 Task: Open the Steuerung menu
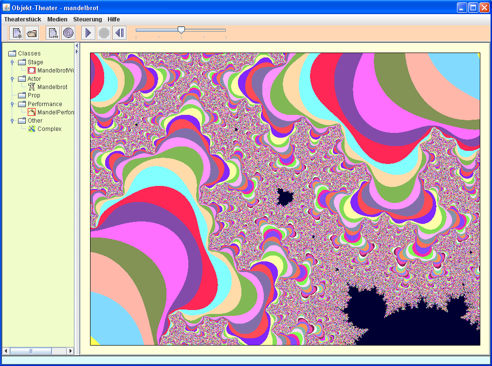[88, 19]
